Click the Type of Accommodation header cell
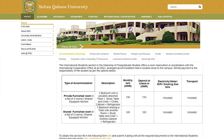 pos(78,83)
